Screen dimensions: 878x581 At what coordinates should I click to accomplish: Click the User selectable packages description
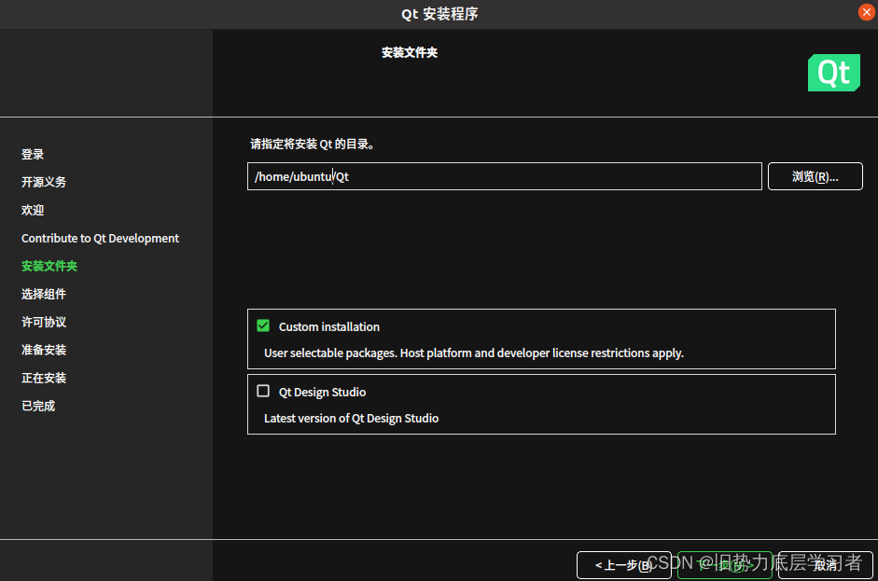pyautogui.click(x=474, y=353)
